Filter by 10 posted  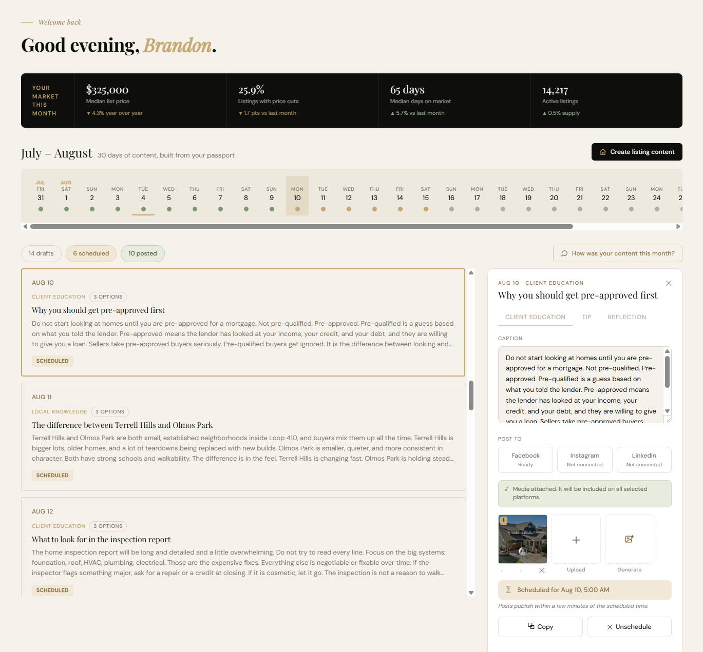(143, 253)
